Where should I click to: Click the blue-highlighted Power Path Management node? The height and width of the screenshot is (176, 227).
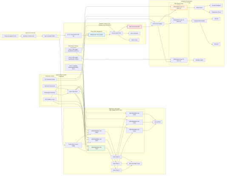[x=96, y=35]
